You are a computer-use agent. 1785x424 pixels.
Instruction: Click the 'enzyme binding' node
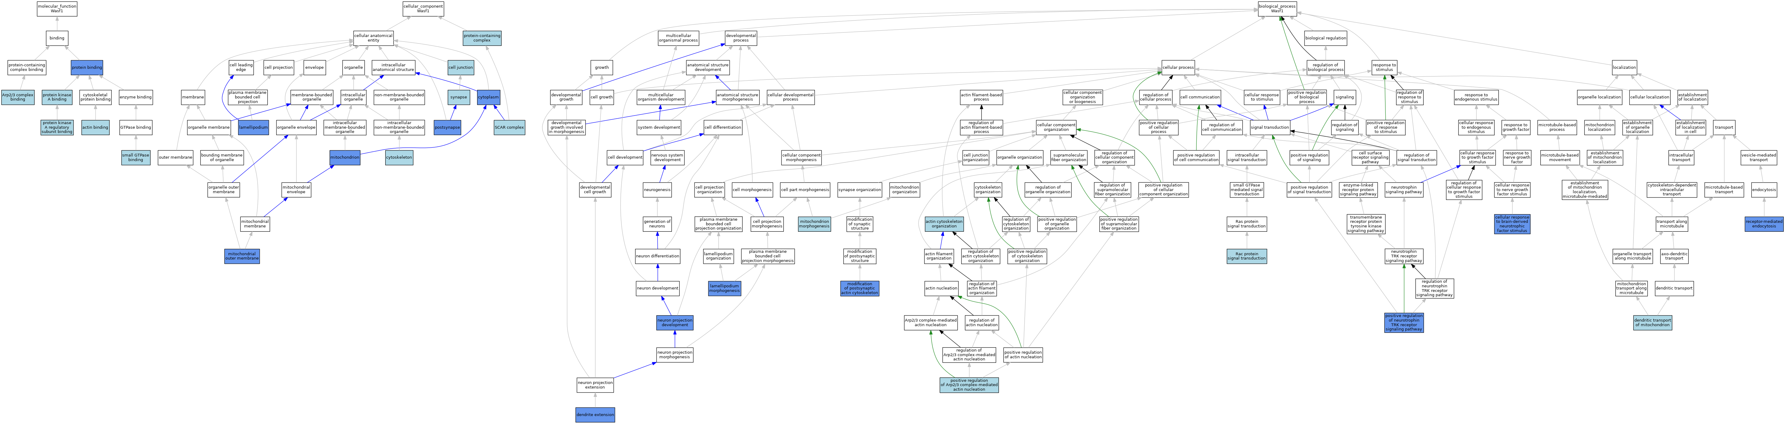click(x=136, y=98)
